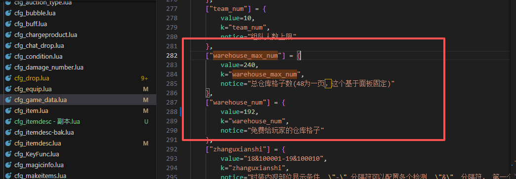516x179 pixels.
Task: Click the Lua icon beside cfg_bubble.lua
Action: click(8, 13)
